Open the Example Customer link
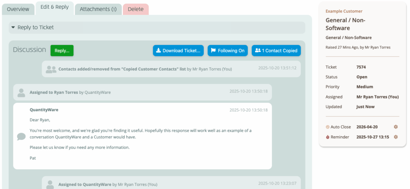Viewport: 410px width, 189px height. (x=344, y=11)
